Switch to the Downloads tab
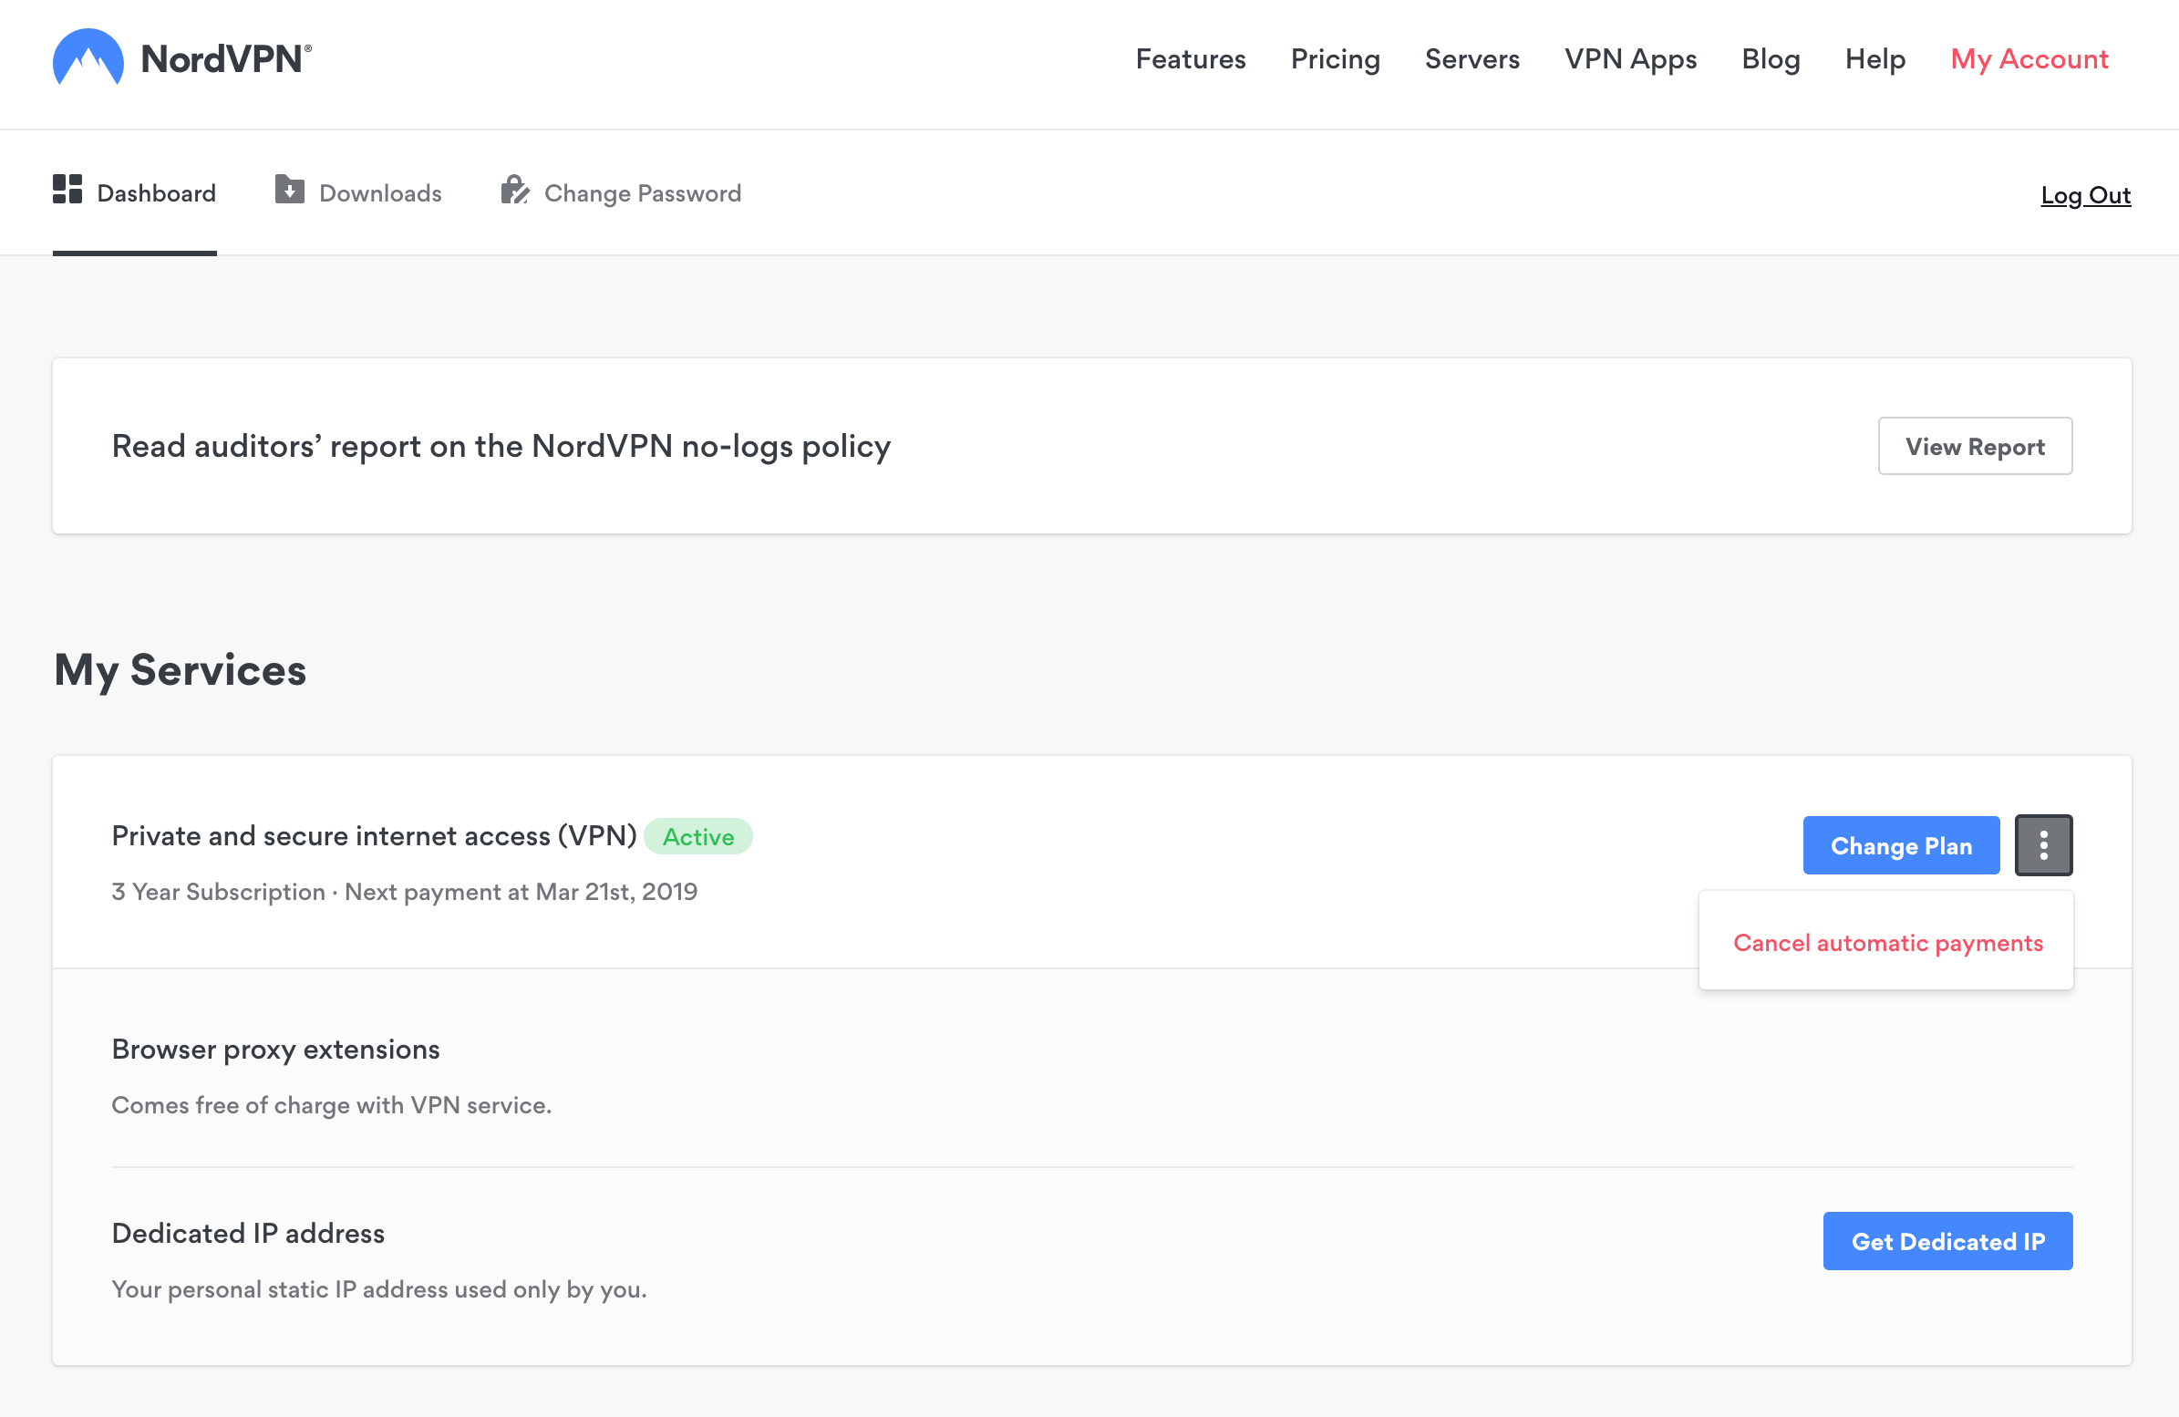The width and height of the screenshot is (2179, 1417). (x=380, y=193)
